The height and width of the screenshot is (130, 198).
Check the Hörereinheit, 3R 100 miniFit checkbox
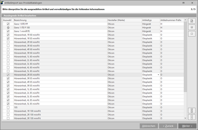point(8,118)
